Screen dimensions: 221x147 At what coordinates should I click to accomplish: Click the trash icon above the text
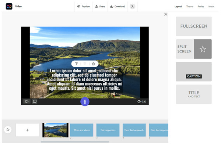pyautogui.click(x=93, y=64)
